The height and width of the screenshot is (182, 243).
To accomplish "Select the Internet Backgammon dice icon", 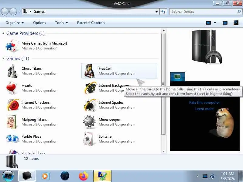I will click(x=91, y=88).
